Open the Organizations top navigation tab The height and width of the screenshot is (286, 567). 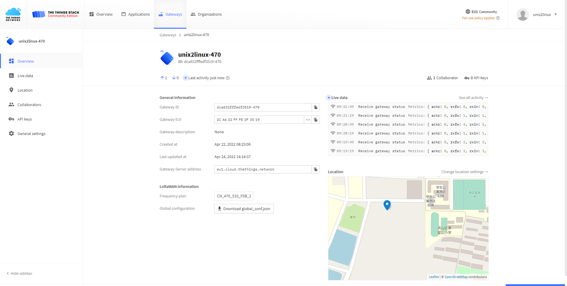point(206,14)
